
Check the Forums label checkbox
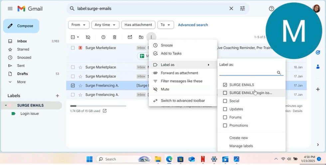point(225,117)
